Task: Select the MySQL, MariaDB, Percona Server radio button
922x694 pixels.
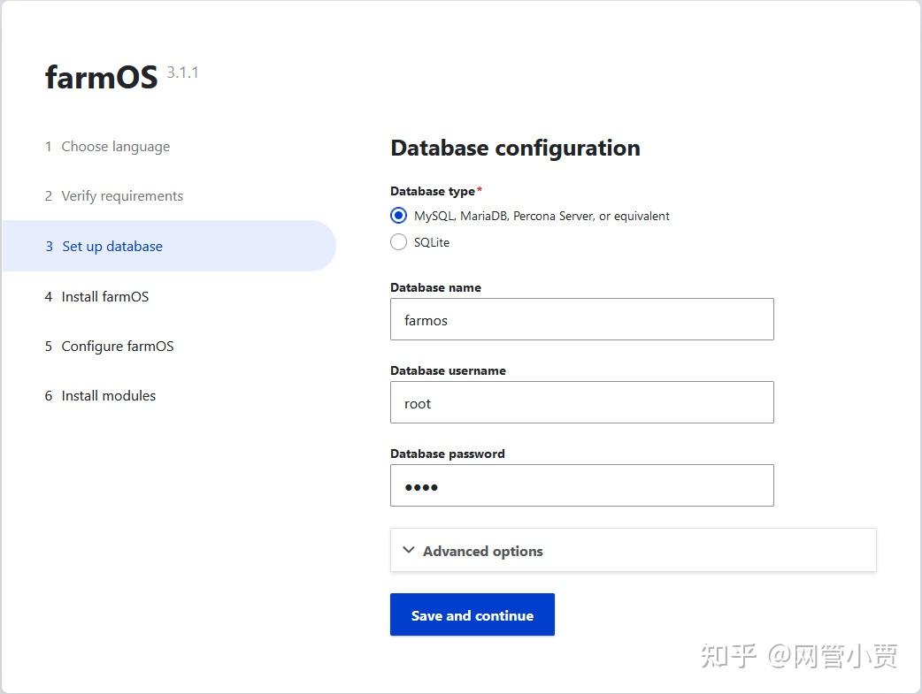Action: 399,216
